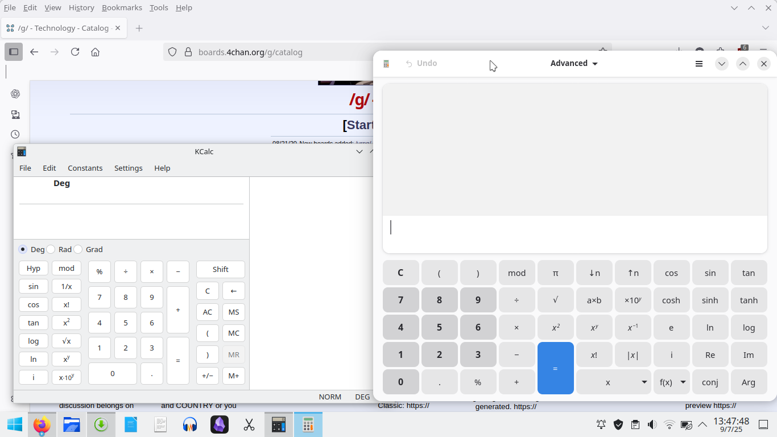
Task: Click the cosh button in GNOME Calculator
Action: click(671, 300)
